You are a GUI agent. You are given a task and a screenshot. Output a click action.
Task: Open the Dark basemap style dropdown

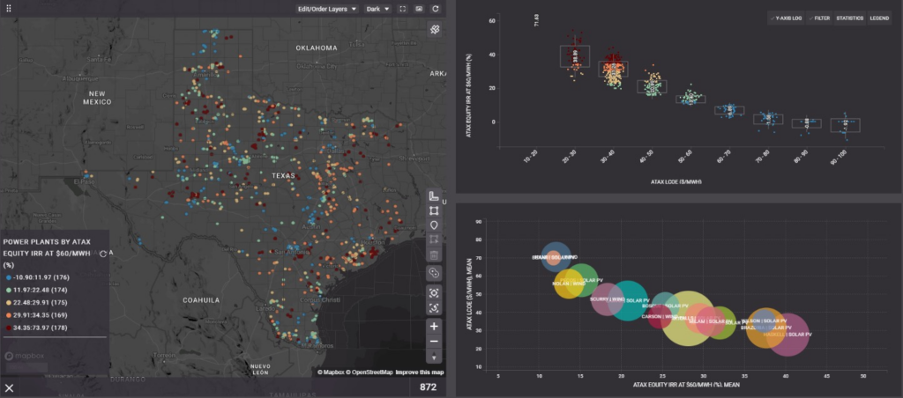click(377, 9)
